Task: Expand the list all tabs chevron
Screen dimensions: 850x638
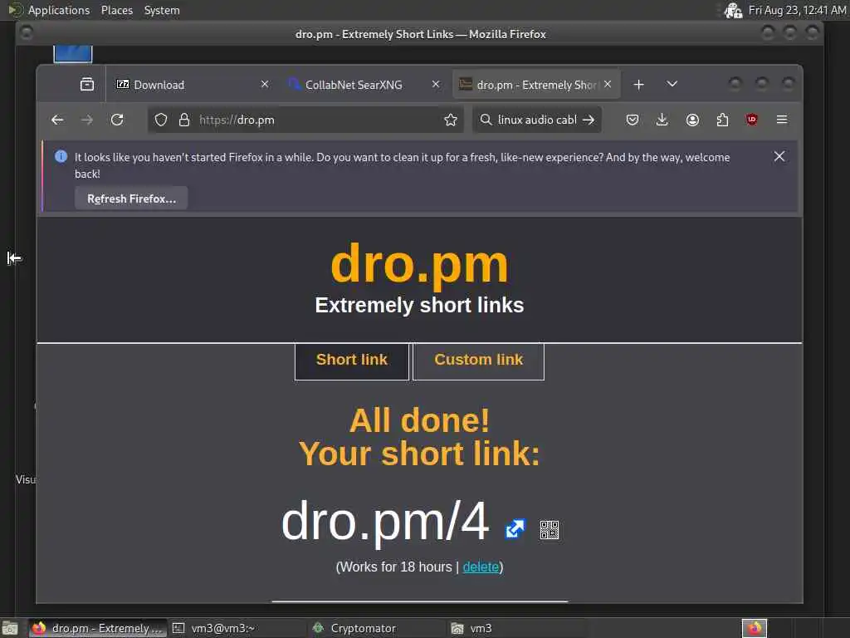Action: (672, 84)
